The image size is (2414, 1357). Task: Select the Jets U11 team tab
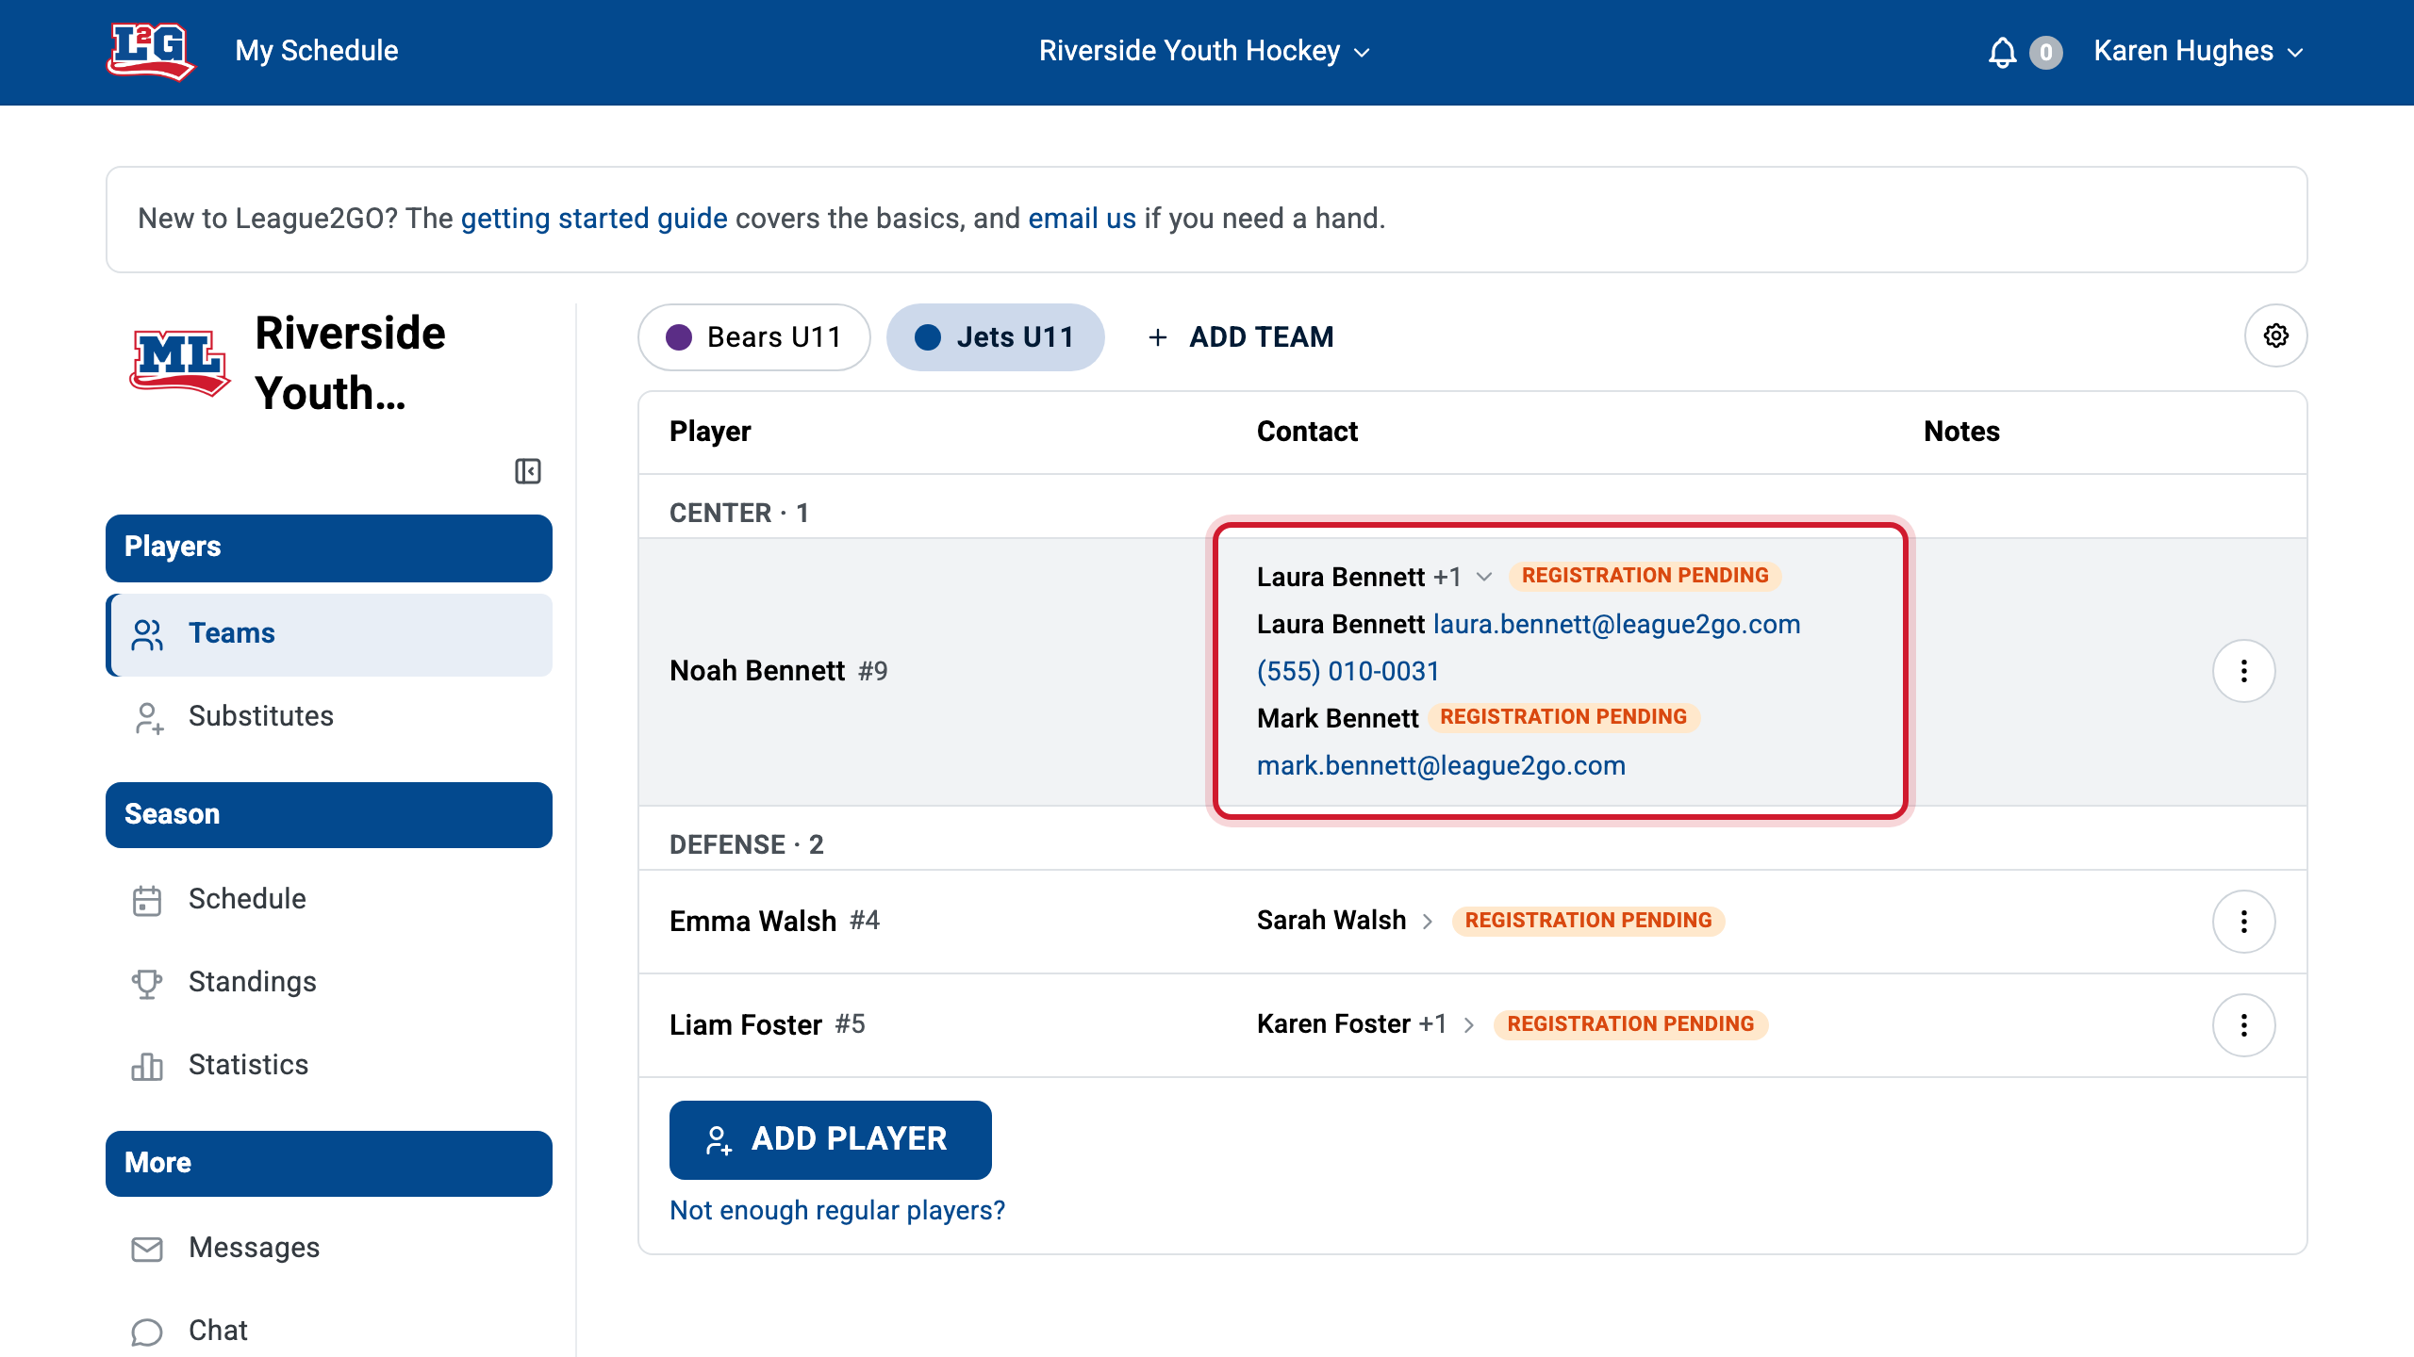pos(995,337)
